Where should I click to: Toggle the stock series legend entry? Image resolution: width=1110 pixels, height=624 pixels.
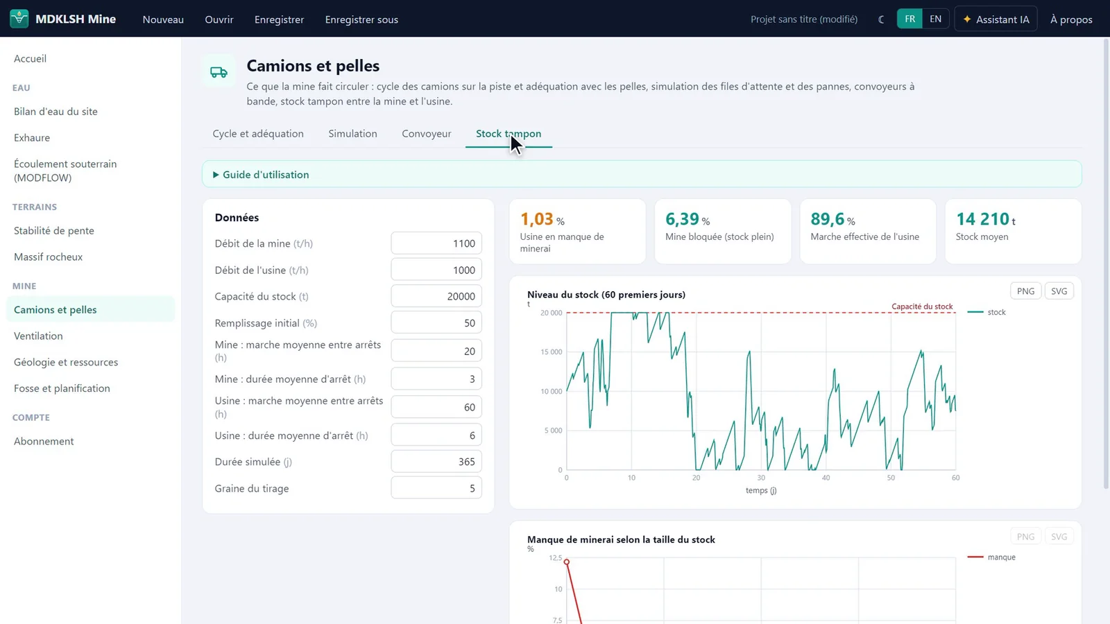987,312
